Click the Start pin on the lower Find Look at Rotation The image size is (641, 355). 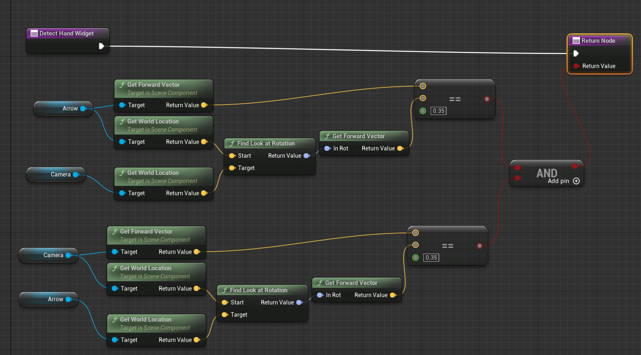(224, 302)
